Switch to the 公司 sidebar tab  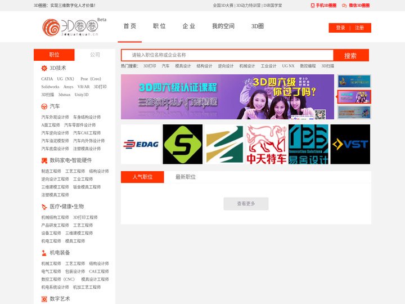coord(95,55)
